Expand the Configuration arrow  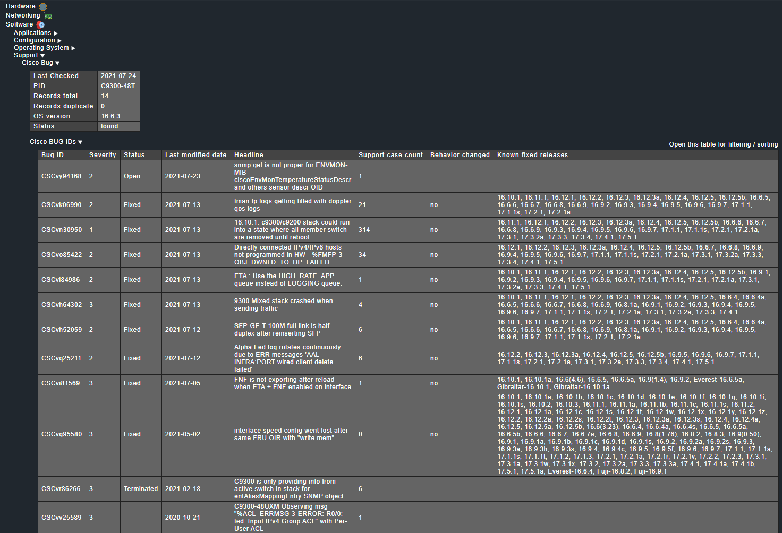point(59,41)
